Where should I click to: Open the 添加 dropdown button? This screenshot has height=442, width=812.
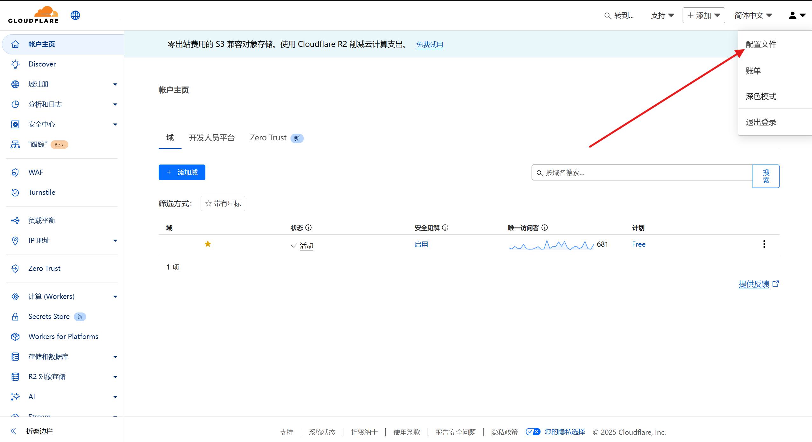click(704, 15)
